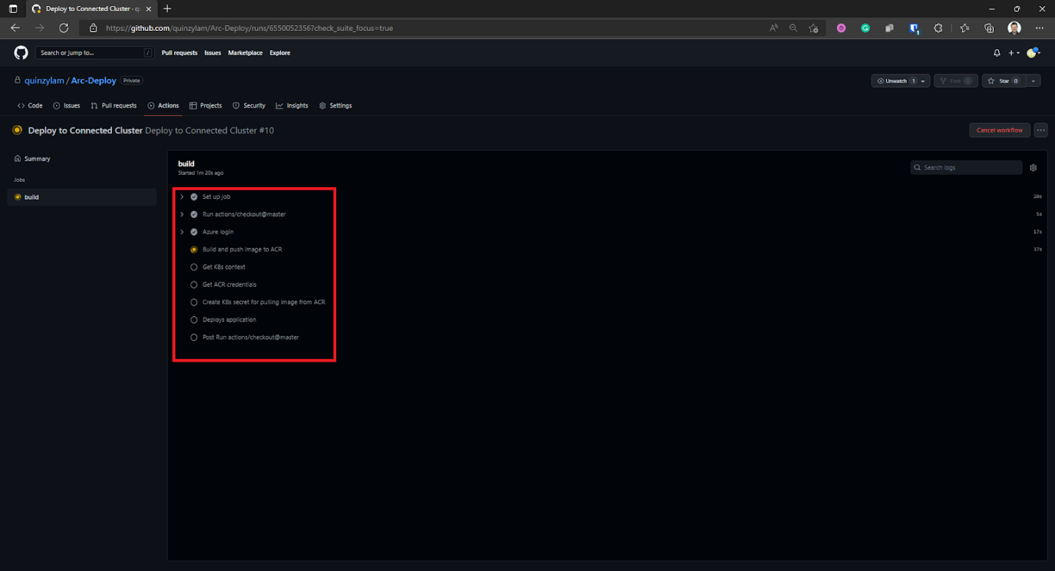Open the browser favorites list icon
The image size is (1055, 571).
pos(965,28)
